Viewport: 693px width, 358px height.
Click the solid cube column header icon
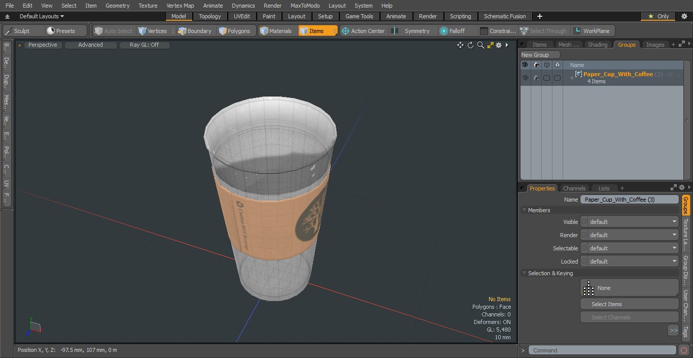click(x=557, y=65)
